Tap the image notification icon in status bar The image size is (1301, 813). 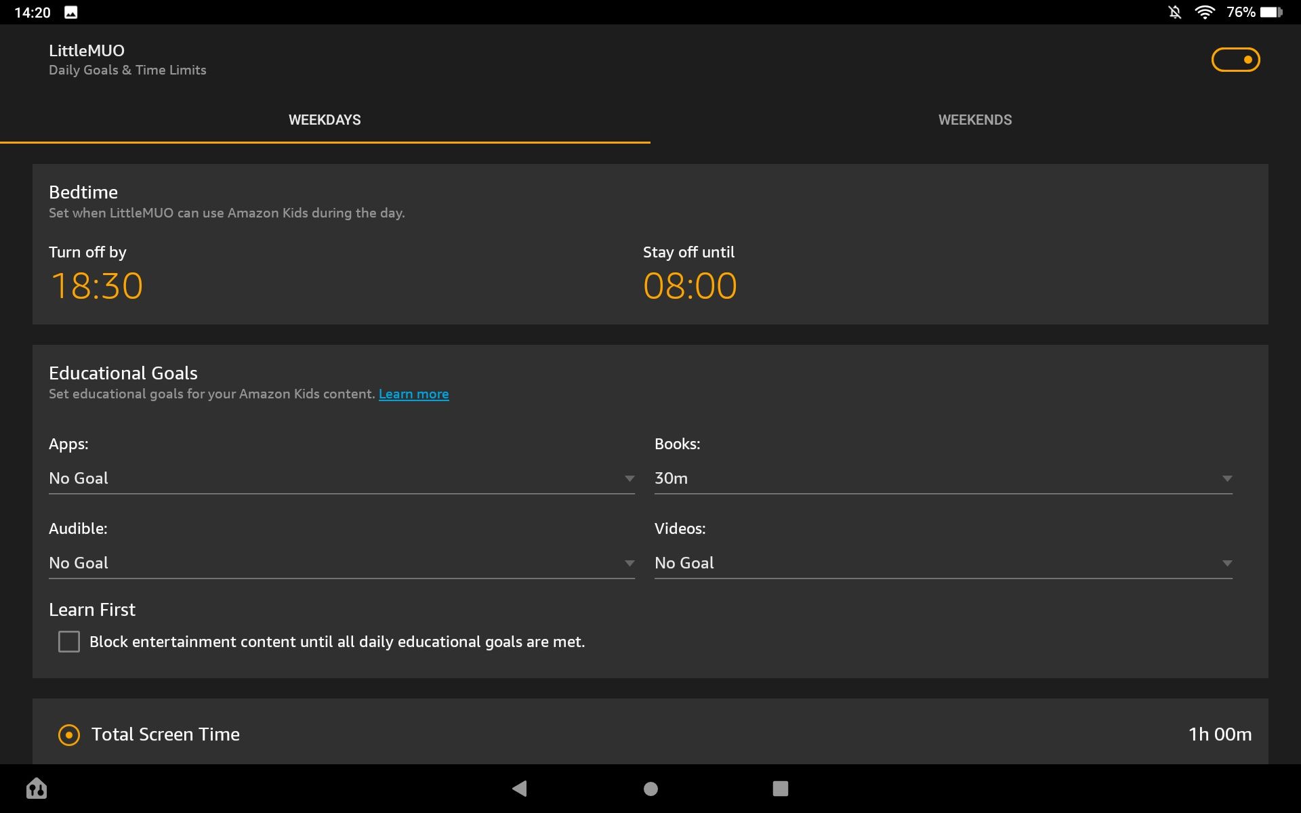coord(70,12)
